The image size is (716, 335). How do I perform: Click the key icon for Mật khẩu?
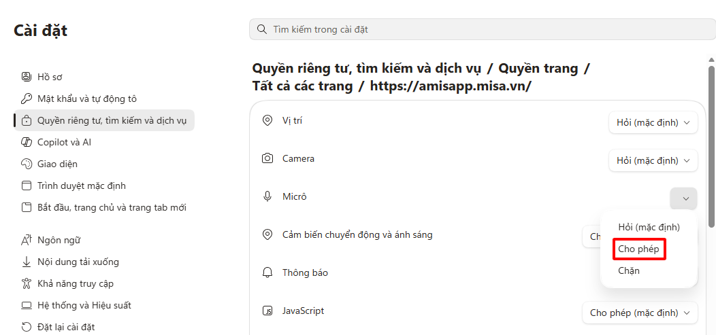pos(27,99)
